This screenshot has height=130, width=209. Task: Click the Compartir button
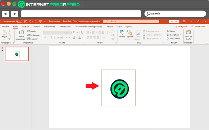click(x=181, y=27)
